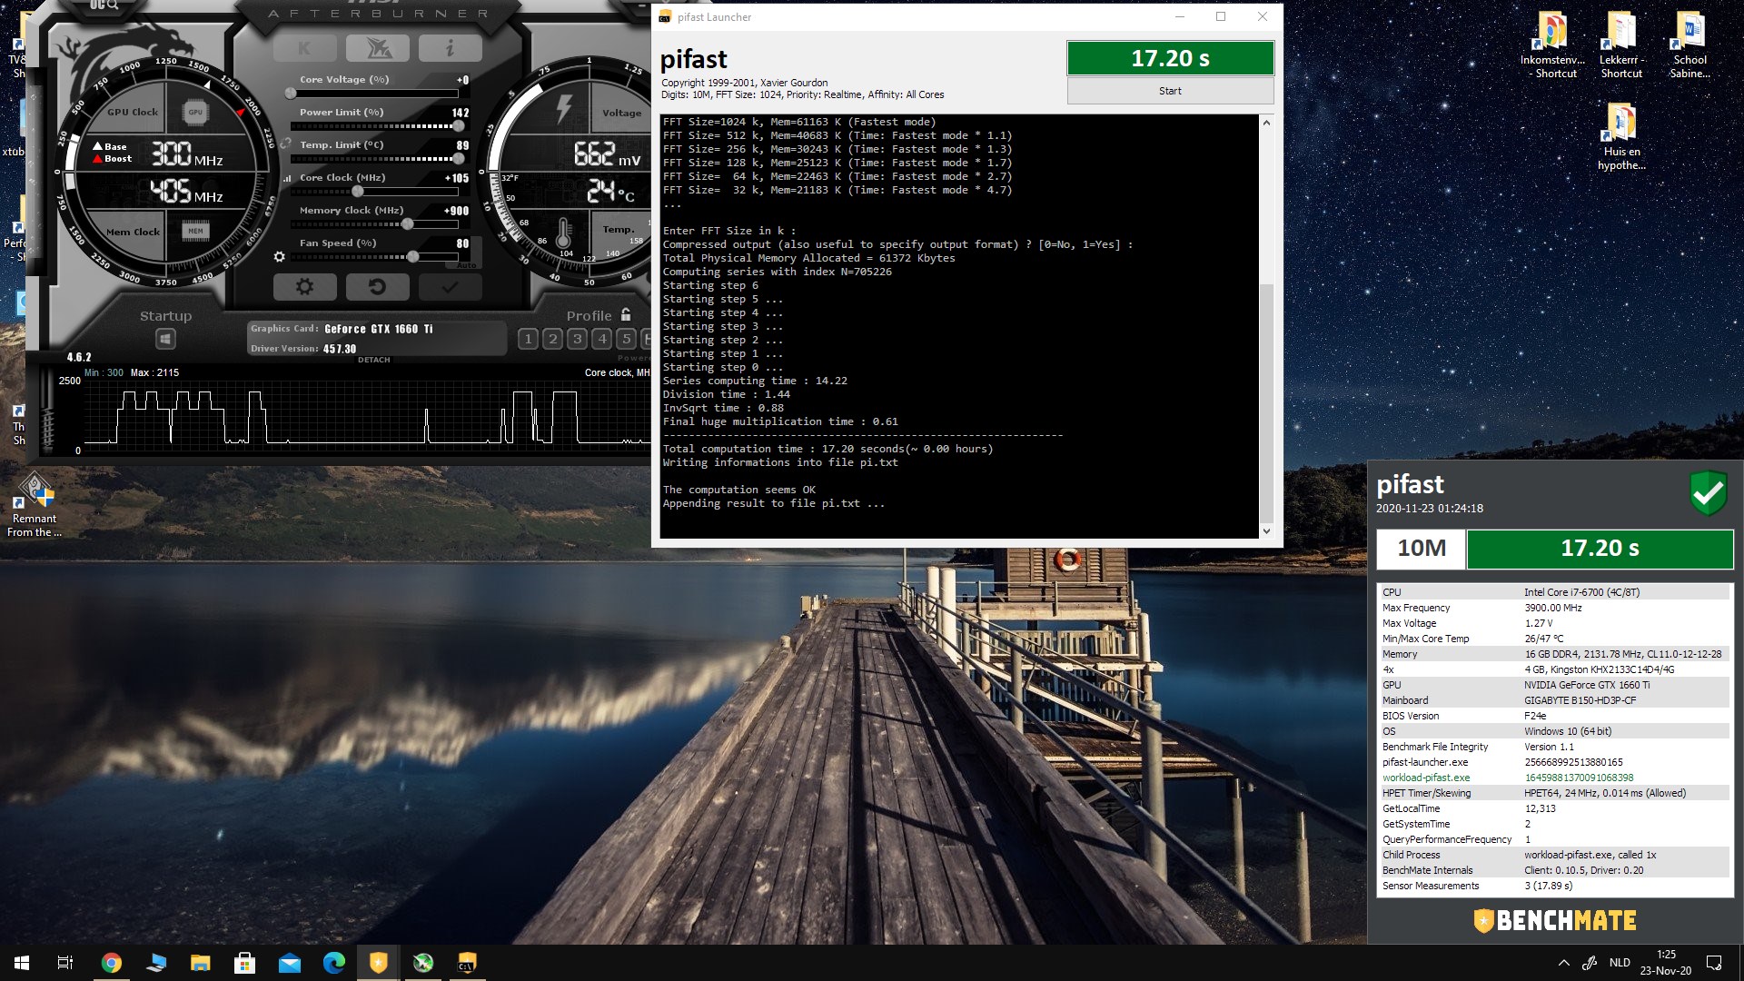
Task: Open File Explorer from taskbar
Action: 201,963
